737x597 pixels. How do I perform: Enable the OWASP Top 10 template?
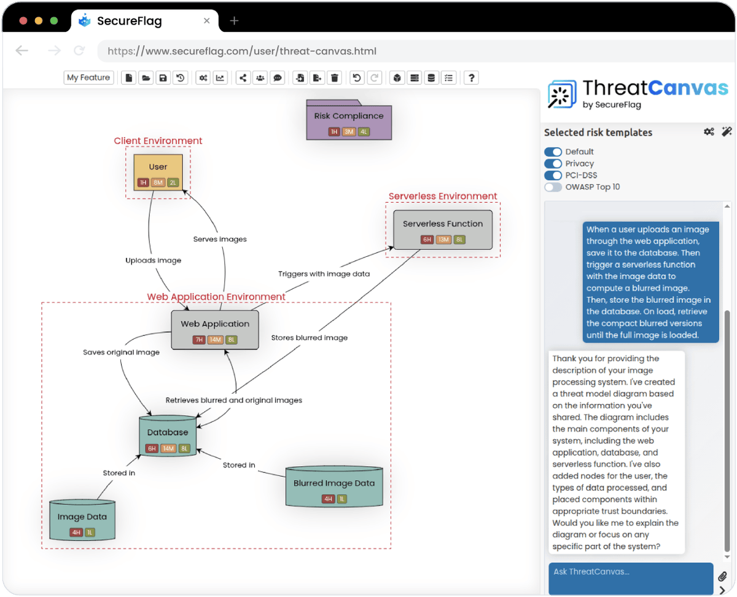(553, 187)
